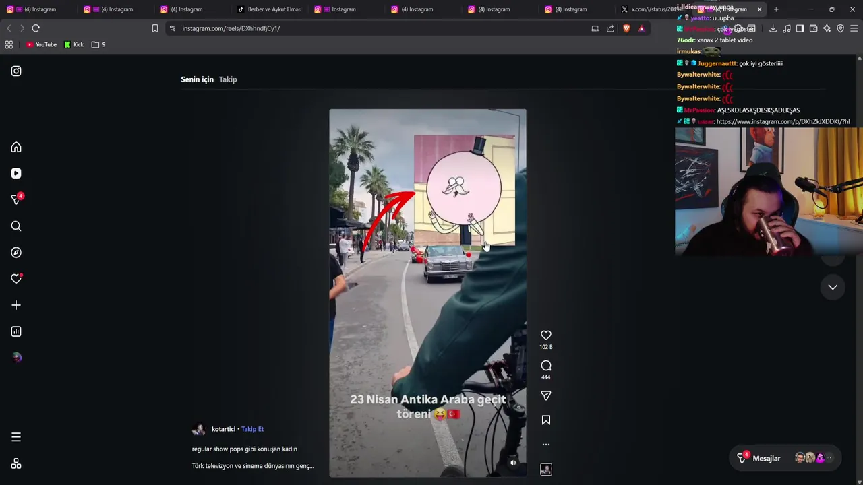The image size is (863, 485).
Task: Open Direct messages icon with badge 4
Action: point(16,199)
